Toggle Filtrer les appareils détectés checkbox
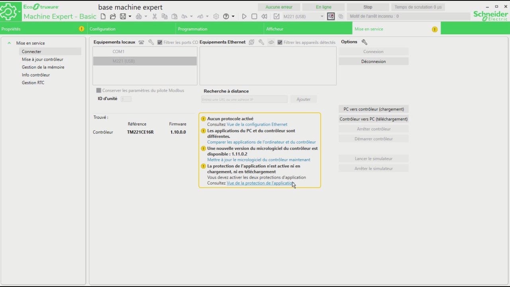Viewport: 510px width, 287px height. pyautogui.click(x=280, y=42)
